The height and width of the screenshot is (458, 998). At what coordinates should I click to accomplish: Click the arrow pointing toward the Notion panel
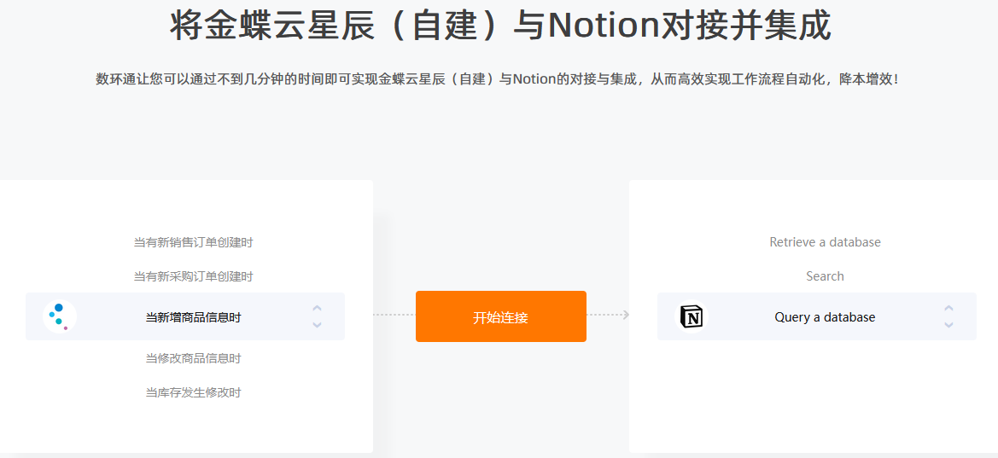coord(626,314)
